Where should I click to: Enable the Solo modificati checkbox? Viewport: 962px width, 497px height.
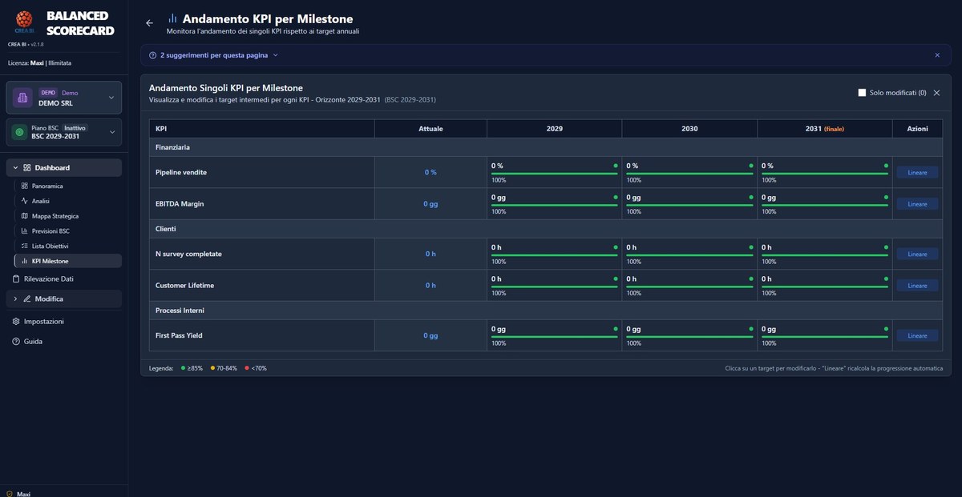862,93
